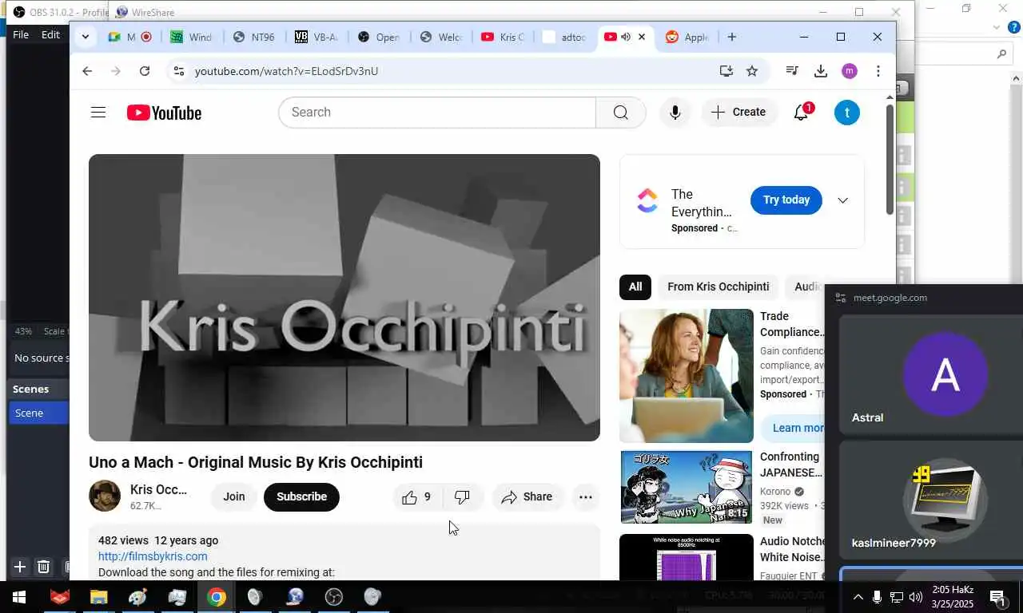The image size is (1023, 613).
Task: Expand the sponsored ad chevron
Action: (842, 200)
